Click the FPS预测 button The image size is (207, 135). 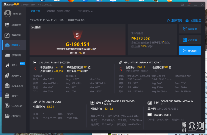[190, 51]
